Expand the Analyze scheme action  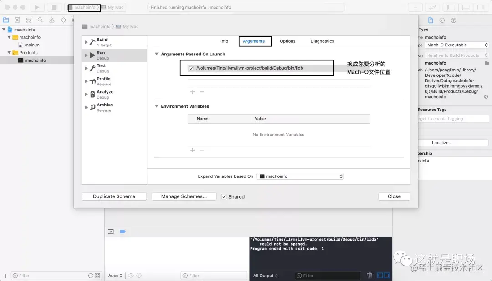click(86, 94)
